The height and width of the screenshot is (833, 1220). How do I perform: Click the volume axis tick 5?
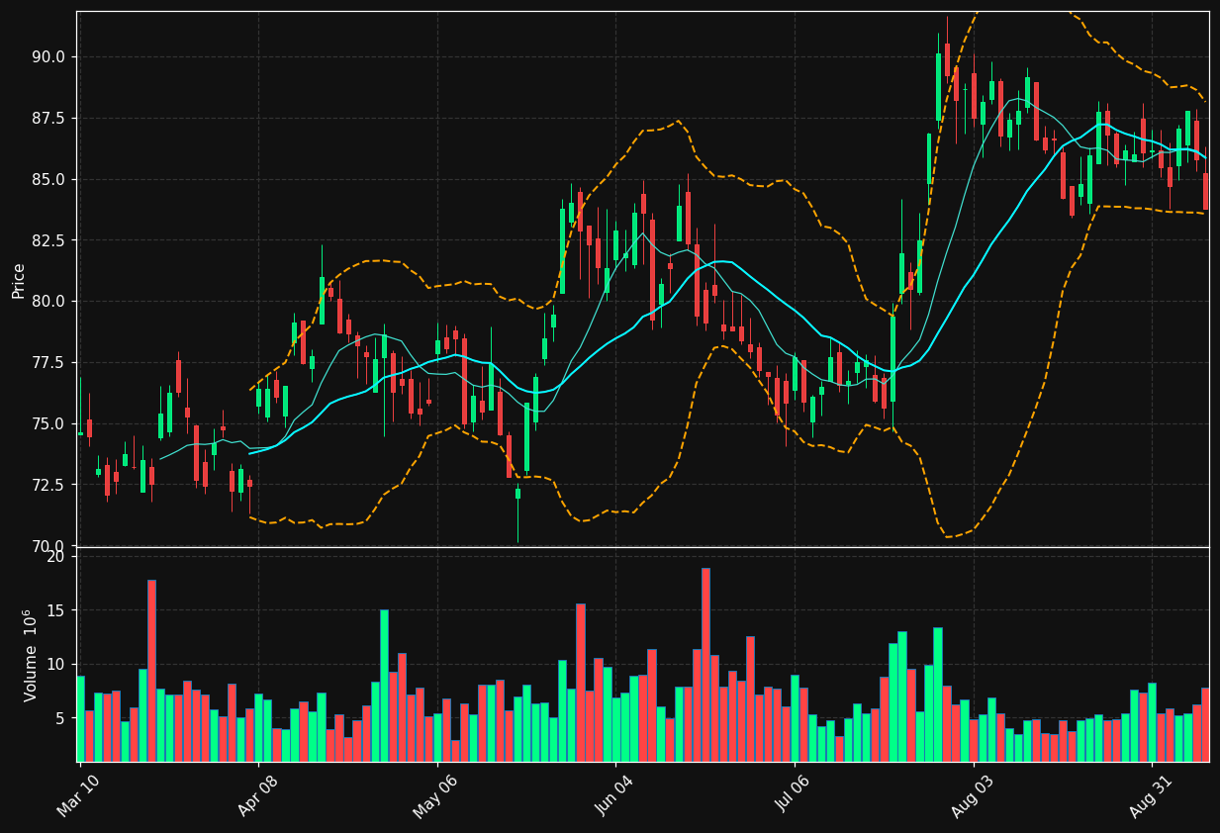pyautogui.click(x=59, y=718)
